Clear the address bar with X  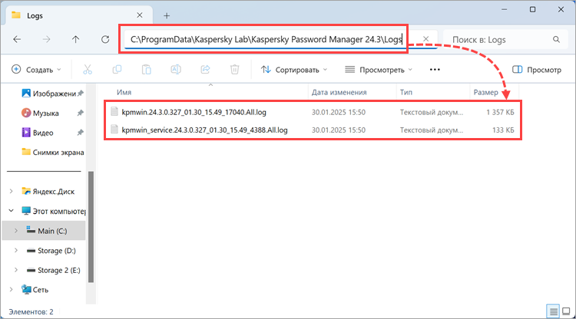pyautogui.click(x=425, y=39)
